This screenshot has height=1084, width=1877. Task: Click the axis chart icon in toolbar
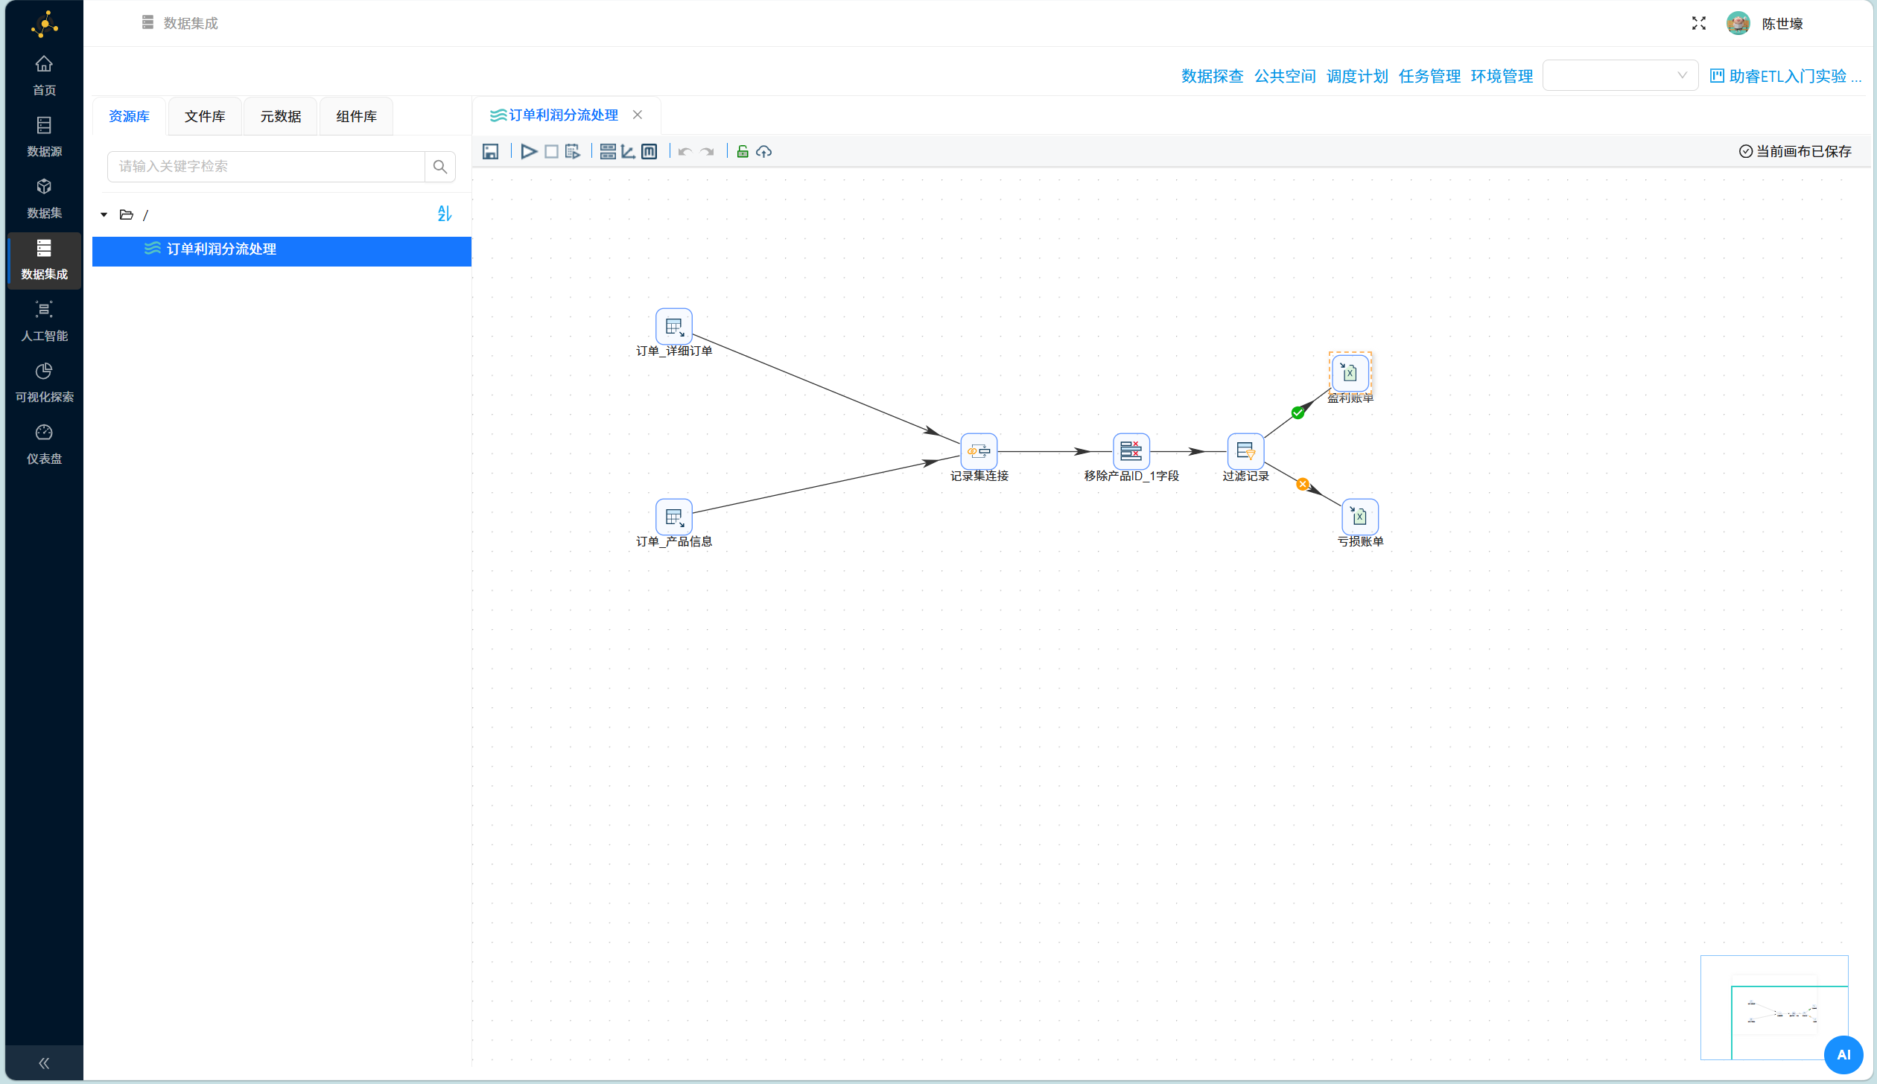tap(628, 152)
